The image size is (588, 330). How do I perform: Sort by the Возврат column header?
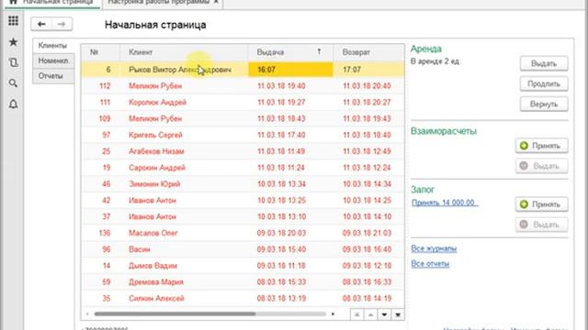tap(368, 52)
